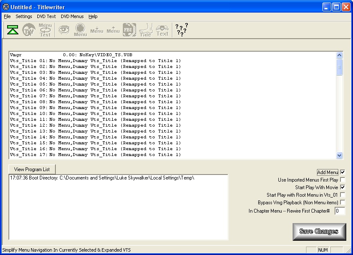Viewport: 353px width, 255px height.
Task: Click the Save Changes button
Action: click(x=319, y=232)
